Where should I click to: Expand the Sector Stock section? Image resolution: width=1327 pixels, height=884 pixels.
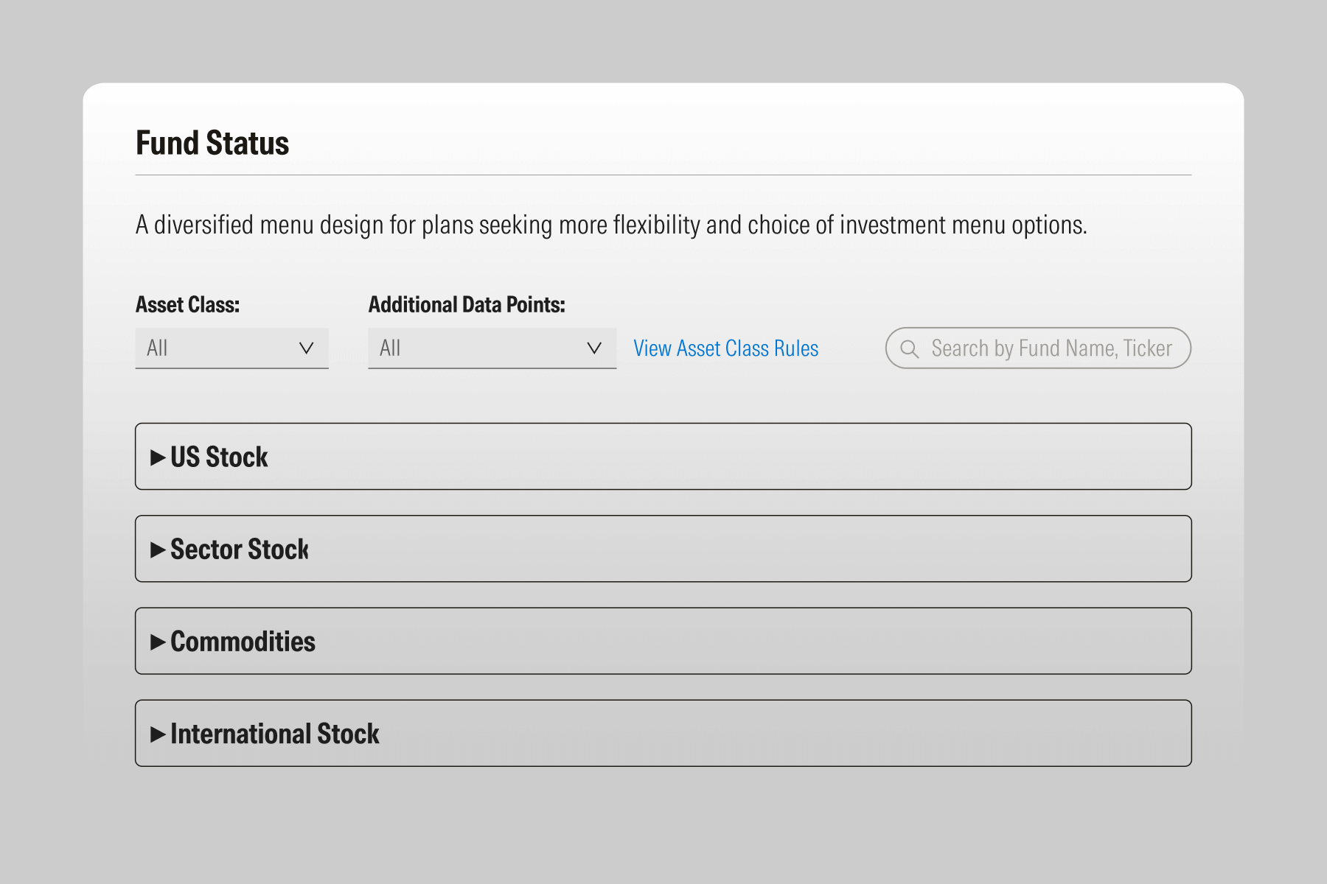[x=662, y=549]
